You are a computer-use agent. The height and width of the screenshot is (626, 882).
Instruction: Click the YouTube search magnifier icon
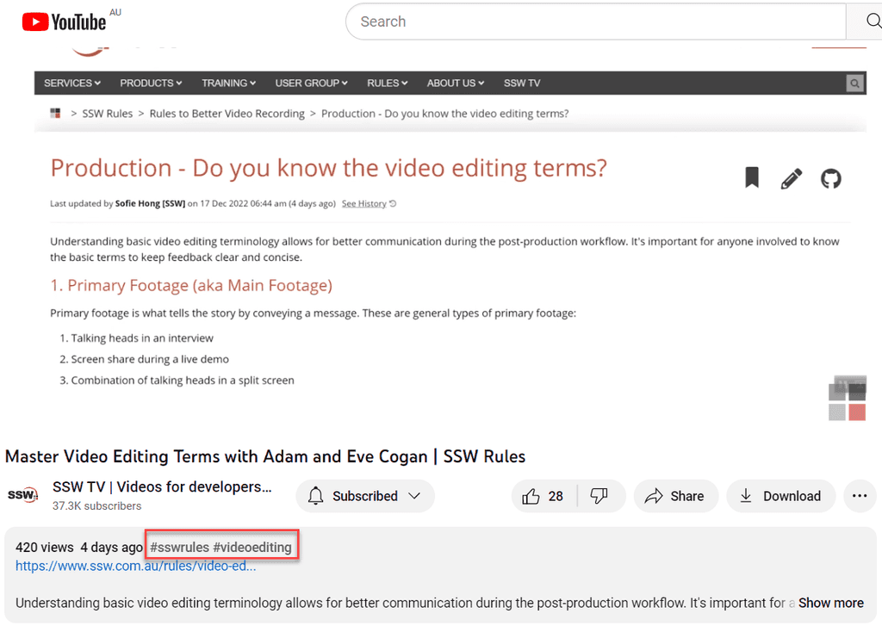coord(871,21)
